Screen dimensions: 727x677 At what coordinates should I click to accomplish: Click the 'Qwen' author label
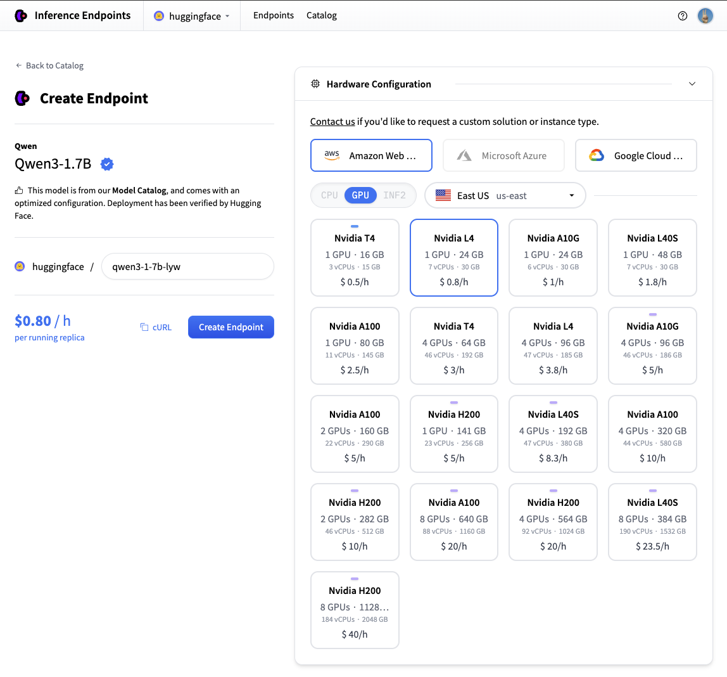pos(25,146)
